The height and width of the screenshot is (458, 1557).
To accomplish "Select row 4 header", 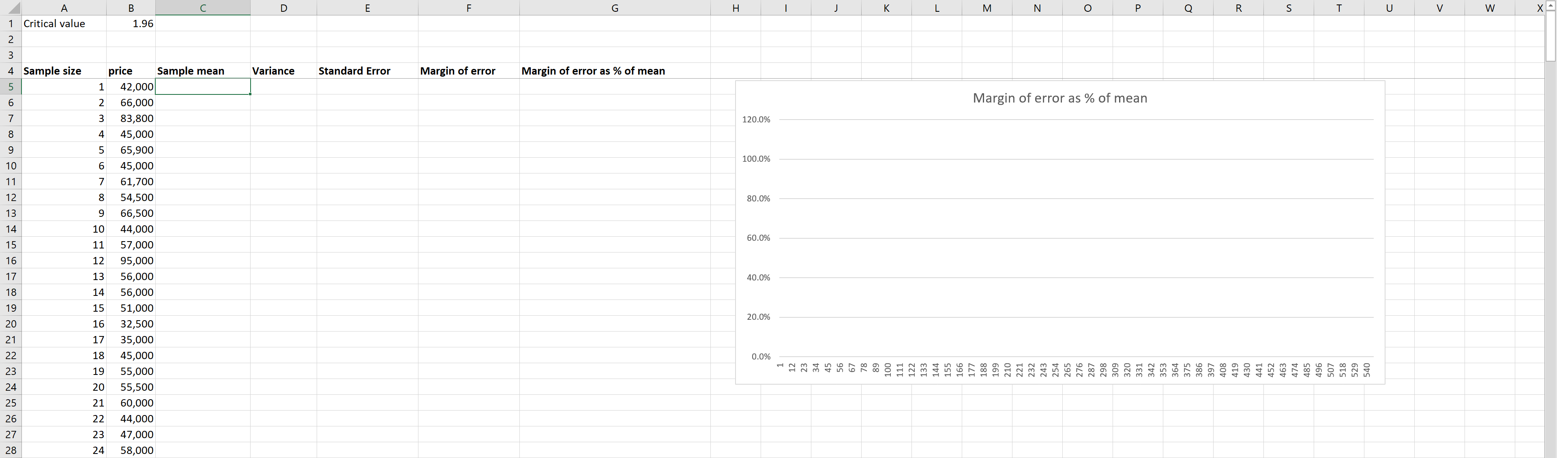I will (10, 71).
